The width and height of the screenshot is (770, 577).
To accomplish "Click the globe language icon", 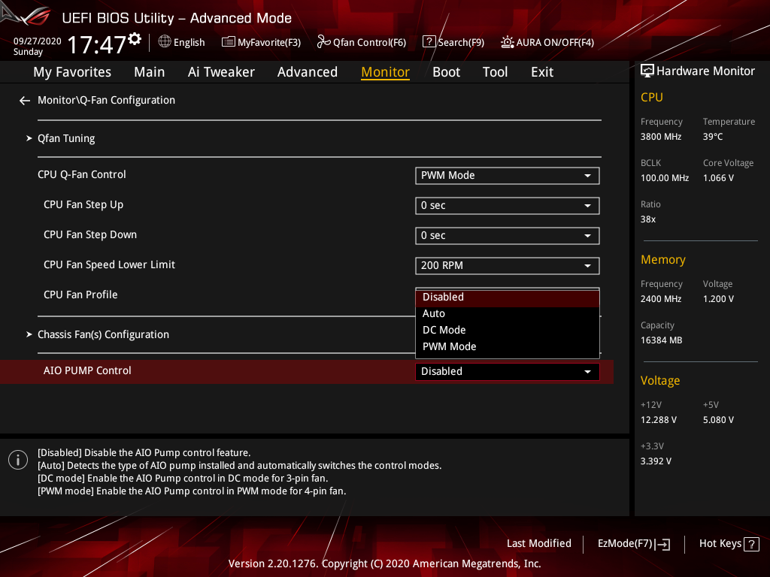I will [165, 42].
